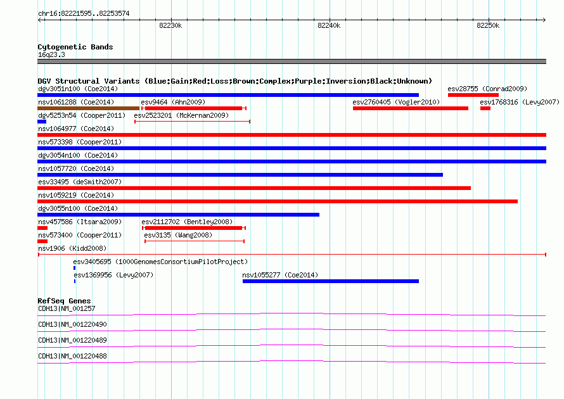Viewport: 564px width, 399px height.
Task: Open the nsv1057720 (Coe2014) label
Action: coord(76,168)
